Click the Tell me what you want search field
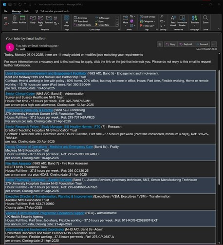The image size is (223, 245). coord(55,11)
